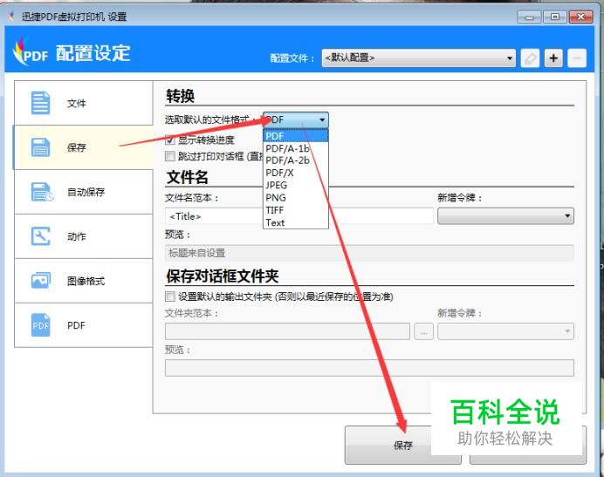
Task: Choose PDF in the format list
Action: click(x=295, y=136)
